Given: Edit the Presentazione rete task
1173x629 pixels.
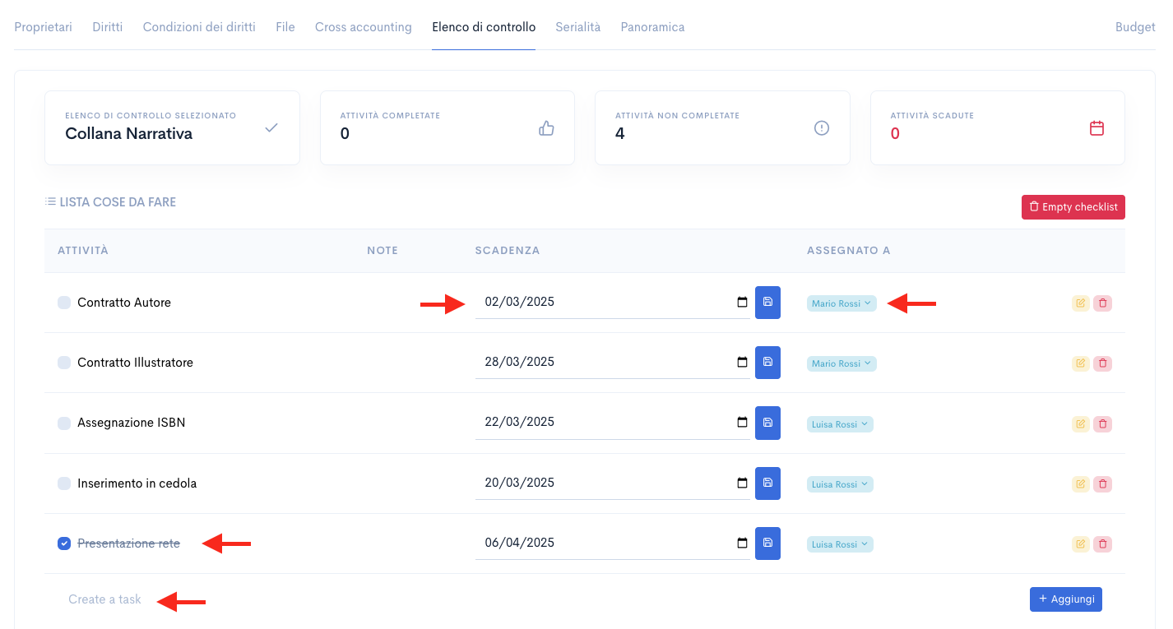Looking at the screenshot, I should [x=1080, y=544].
